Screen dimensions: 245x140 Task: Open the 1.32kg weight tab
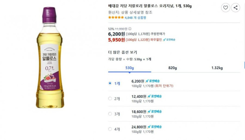click(x=217, y=68)
